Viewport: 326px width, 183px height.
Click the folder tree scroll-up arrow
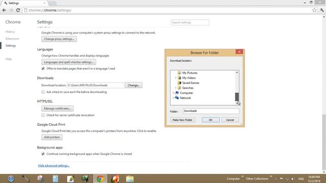[237, 72]
